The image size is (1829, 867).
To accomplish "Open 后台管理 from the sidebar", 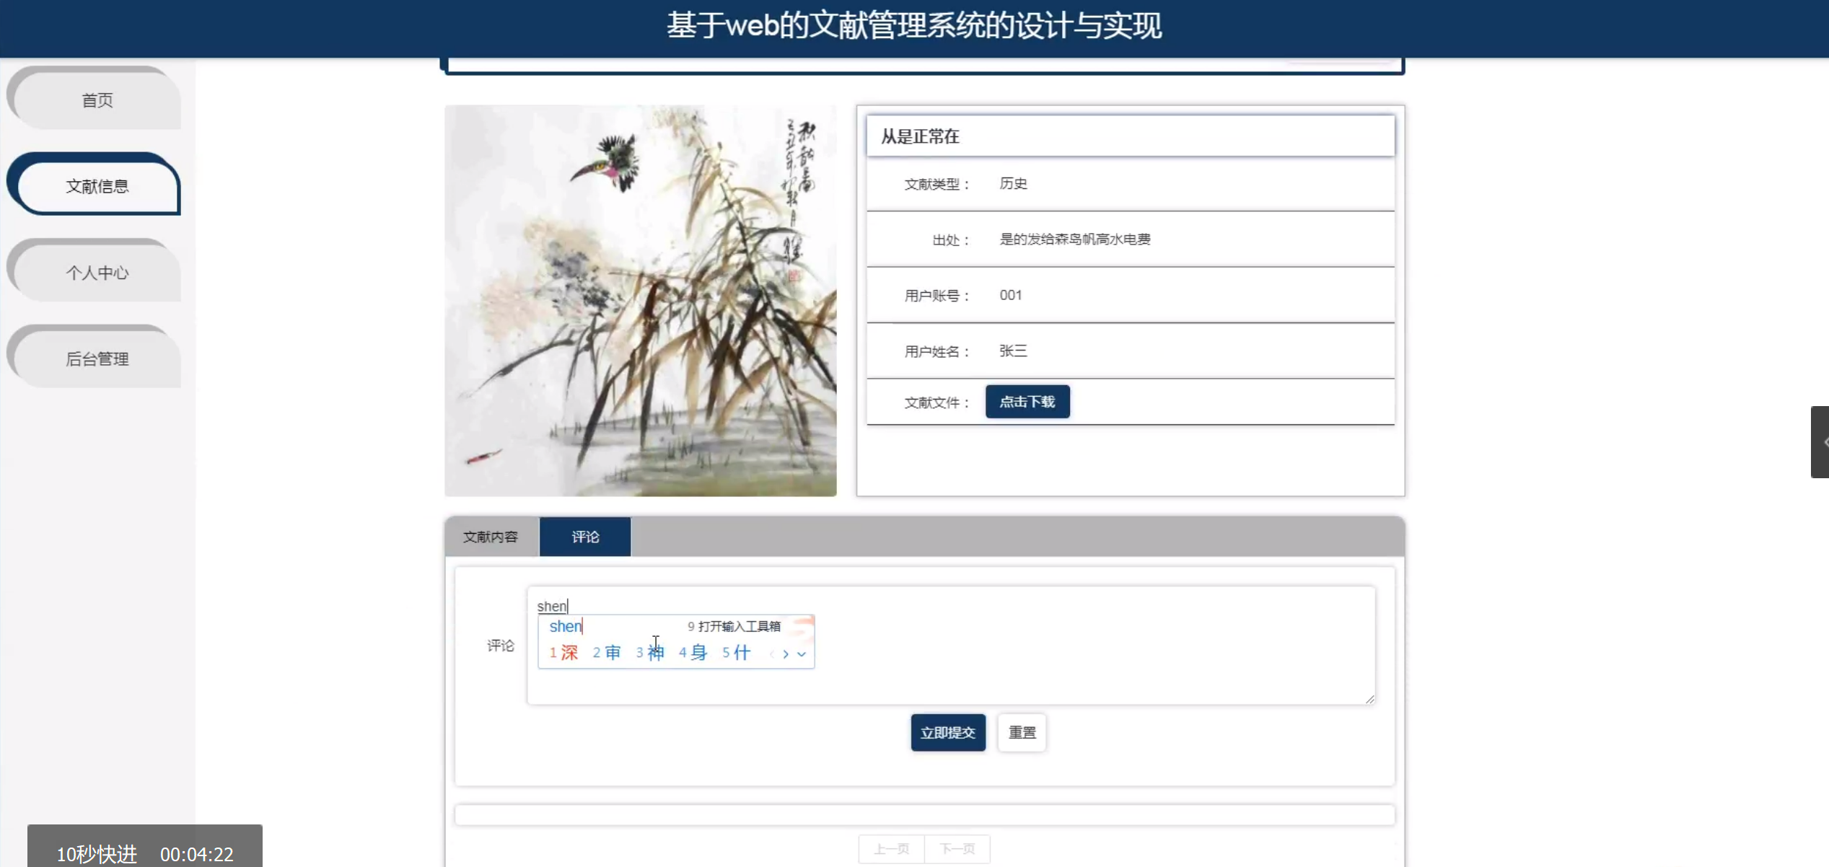I will pos(97,358).
